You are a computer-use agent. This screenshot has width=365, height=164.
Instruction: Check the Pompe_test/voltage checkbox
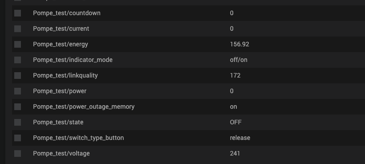coord(17,153)
